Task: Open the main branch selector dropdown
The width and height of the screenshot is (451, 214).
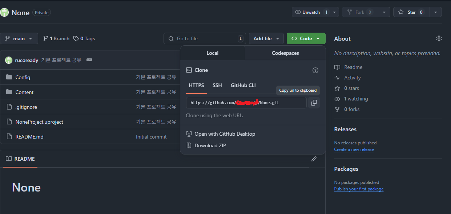Action: click(19, 38)
